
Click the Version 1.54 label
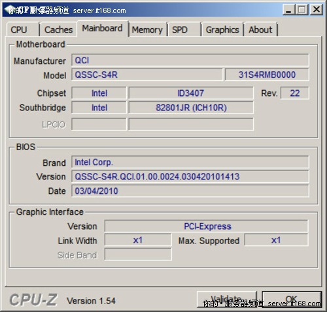click(91, 301)
